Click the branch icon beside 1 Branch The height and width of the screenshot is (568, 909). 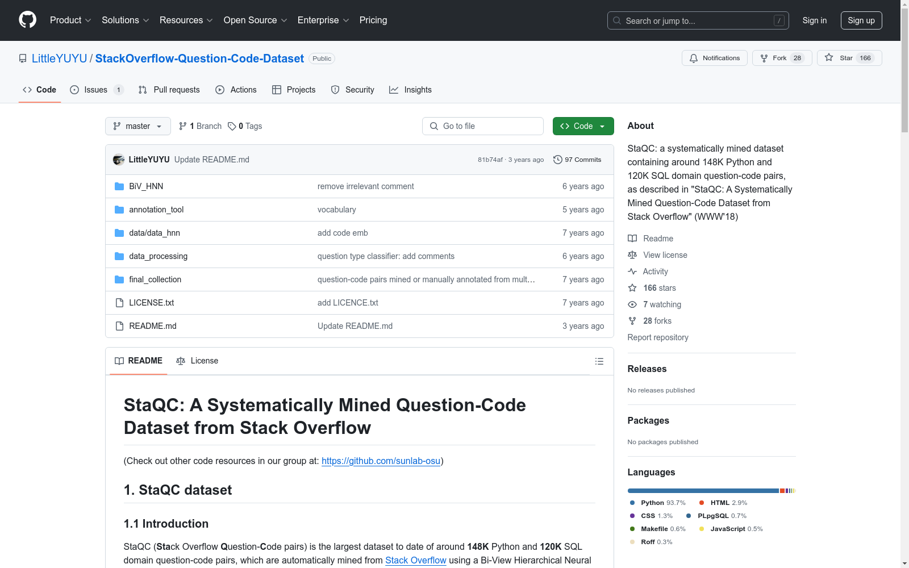[183, 126]
